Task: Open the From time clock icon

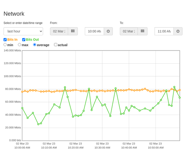Action: pyautogui.click(x=108, y=31)
